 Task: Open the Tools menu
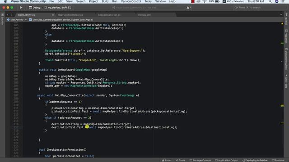pyautogui.click(x=148, y=1)
